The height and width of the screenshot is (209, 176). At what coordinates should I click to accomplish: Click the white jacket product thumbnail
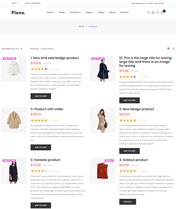click(x=14, y=69)
